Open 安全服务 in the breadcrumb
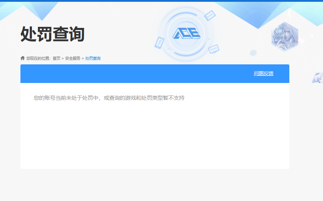This screenshot has width=323, height=201. (73, 58)
